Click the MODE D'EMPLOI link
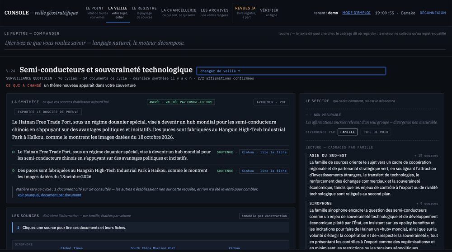Image resolution: width=452 pixels, height=252 pixels. click(356, 13)
